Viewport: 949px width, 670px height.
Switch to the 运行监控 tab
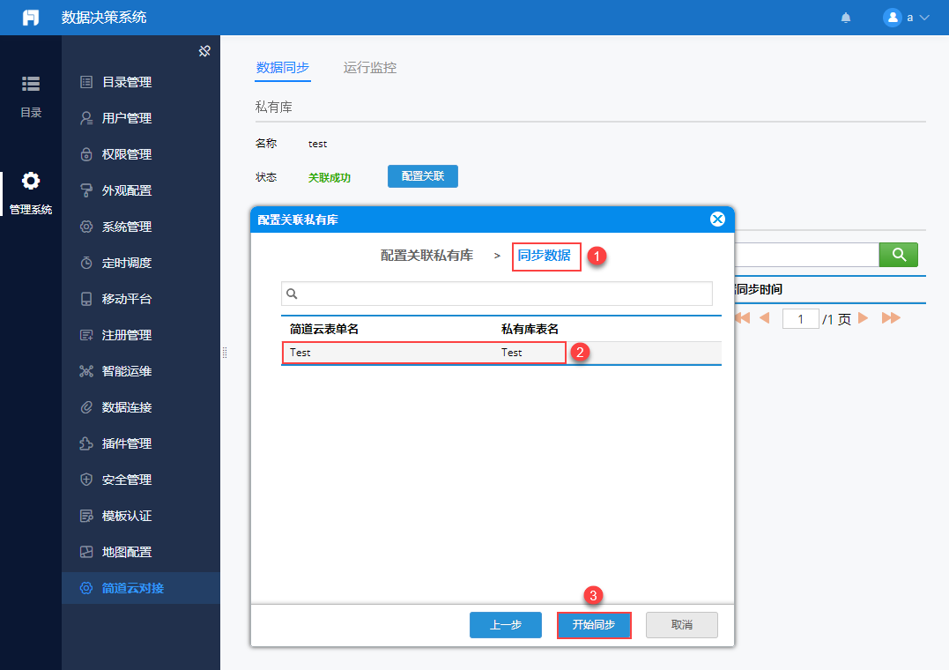pyautogui.click(x=370, y=68)
